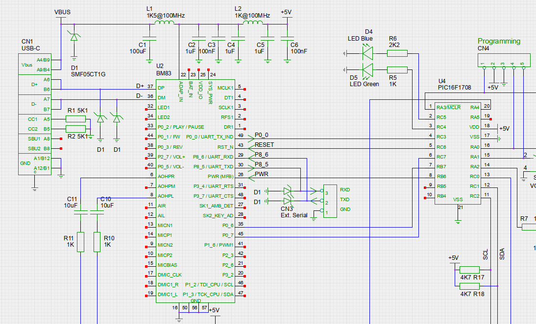Viewport: 536px width, 324px height.
Task: Select the D4 blue LED diode symbol
Action: 367,53
